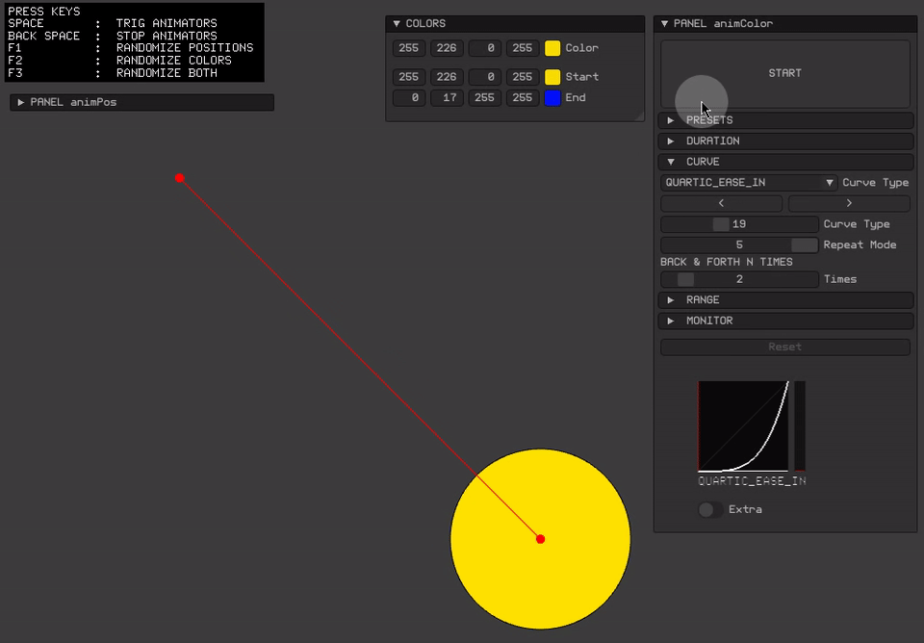Click the 'F2 : RANDOMIZE COLORS' help line

pyautogui.click(x=119, y=60)
